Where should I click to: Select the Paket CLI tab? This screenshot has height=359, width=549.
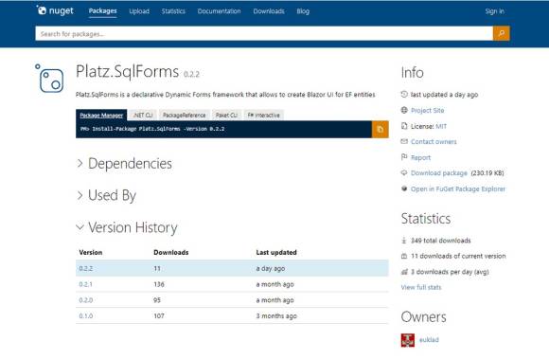click(226, 116)
